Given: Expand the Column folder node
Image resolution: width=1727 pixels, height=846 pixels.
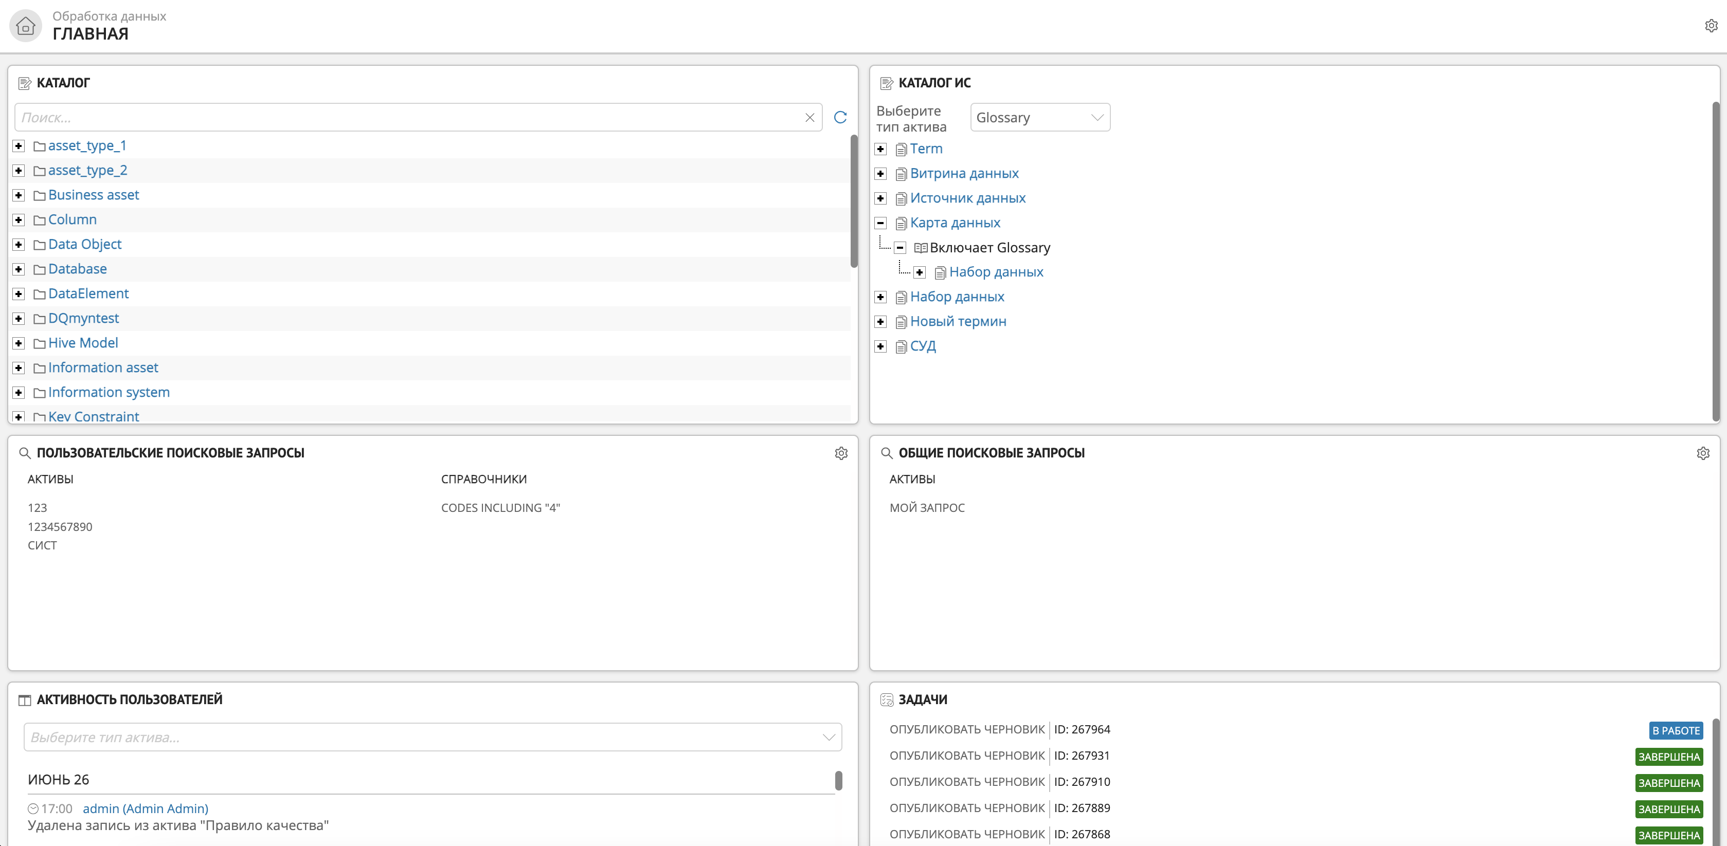Looking at the screenshot, I should pos(19,219).
